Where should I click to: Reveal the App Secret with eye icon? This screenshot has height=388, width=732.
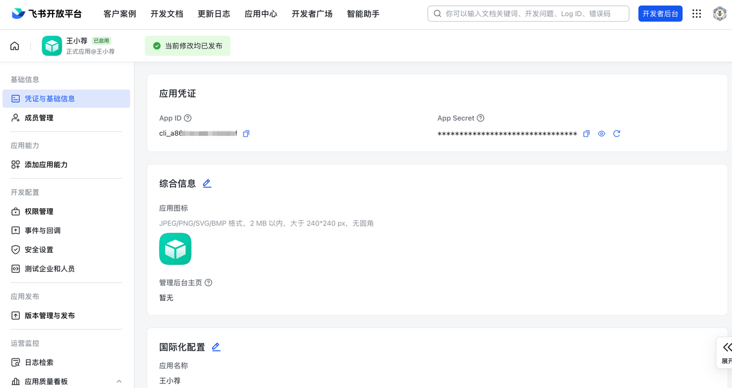602,134
